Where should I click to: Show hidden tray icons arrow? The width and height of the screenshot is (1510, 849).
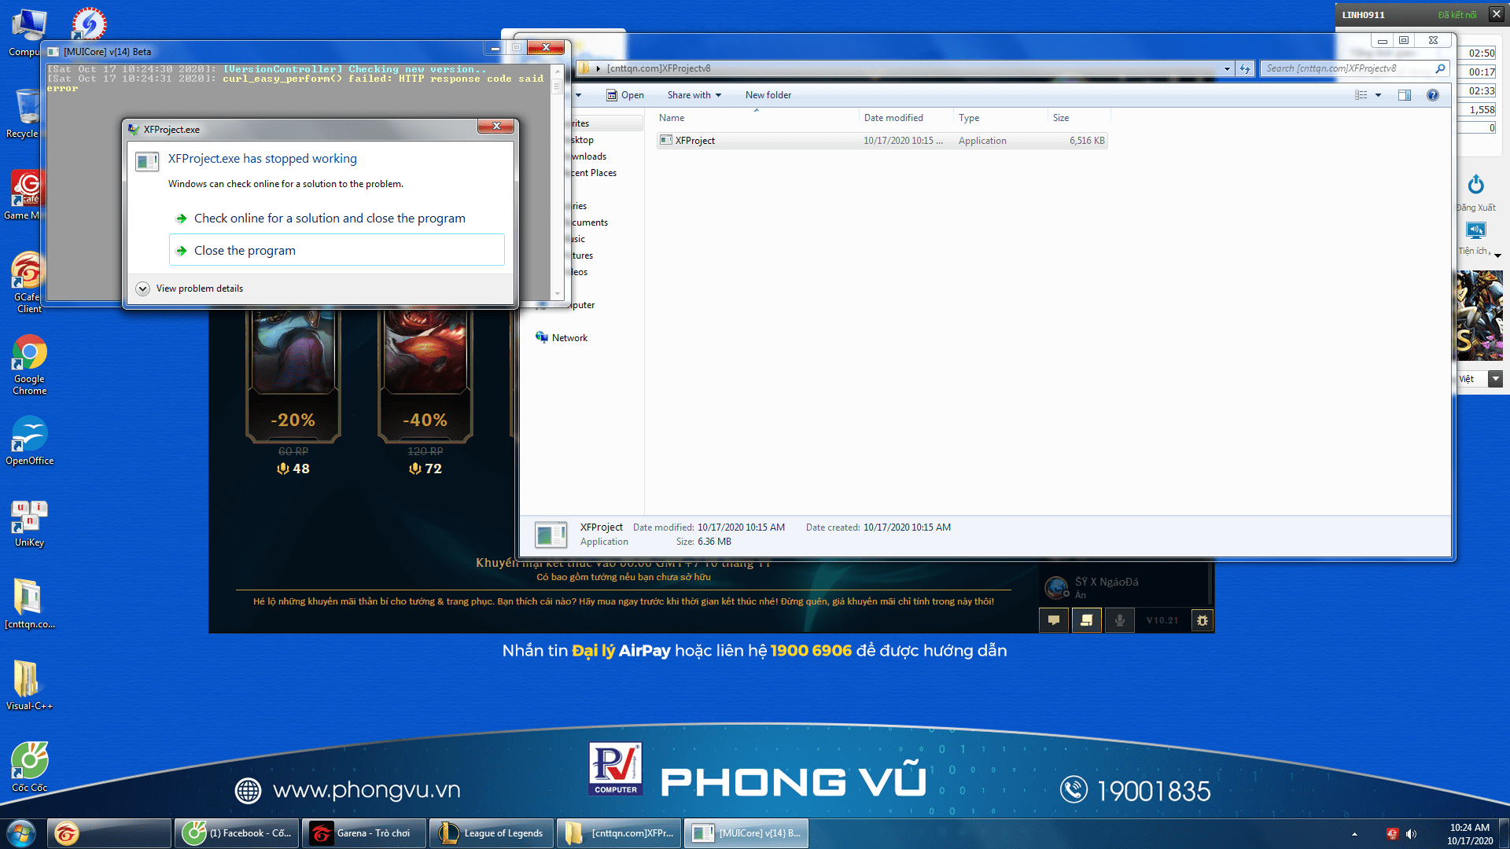tap(1354, 834)
